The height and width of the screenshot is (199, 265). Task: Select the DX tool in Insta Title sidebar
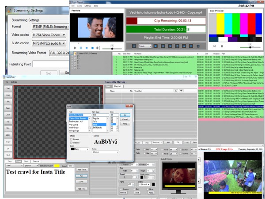click(x=8, y=149)
